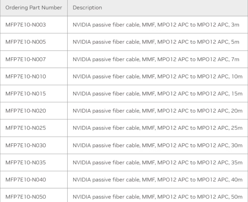248x202 pixels.
Task: Click the 20m fiber cable description
Action: pyautogui.click(x=158, y=111)
